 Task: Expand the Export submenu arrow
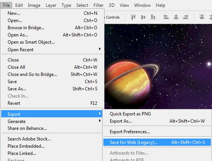(100, 114)
